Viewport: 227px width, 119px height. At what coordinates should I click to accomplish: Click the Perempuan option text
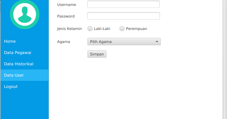(x=136, y=29)
